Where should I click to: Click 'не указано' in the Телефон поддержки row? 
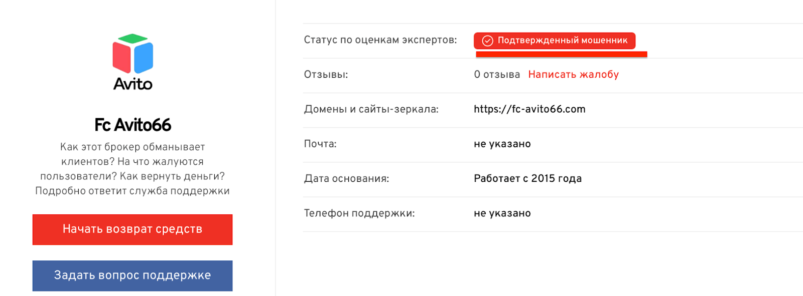coord(502,213)
